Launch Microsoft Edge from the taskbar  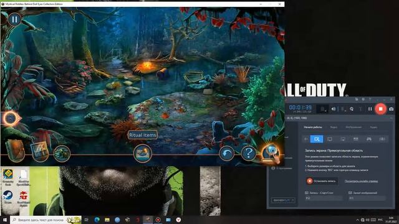(x=97, y=220)
